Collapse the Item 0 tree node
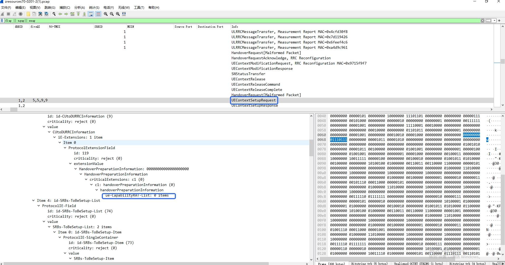This screenshot has height=265, width=505. 60,143
